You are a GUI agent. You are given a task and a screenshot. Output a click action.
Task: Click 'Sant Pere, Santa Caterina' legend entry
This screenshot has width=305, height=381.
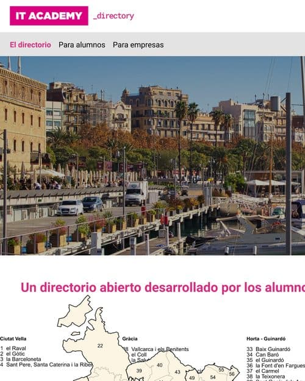point(46,365)
